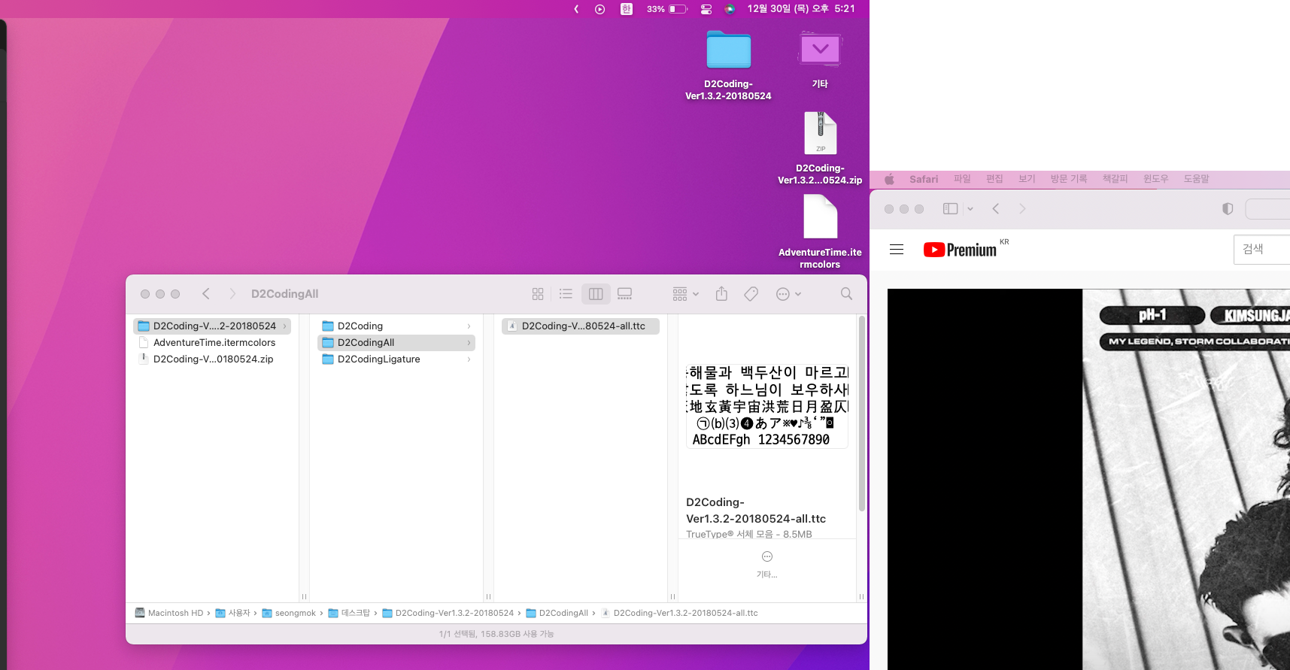Open 윈도우 menu in Safari
1290x670 pixels.
pos(1155,179)
